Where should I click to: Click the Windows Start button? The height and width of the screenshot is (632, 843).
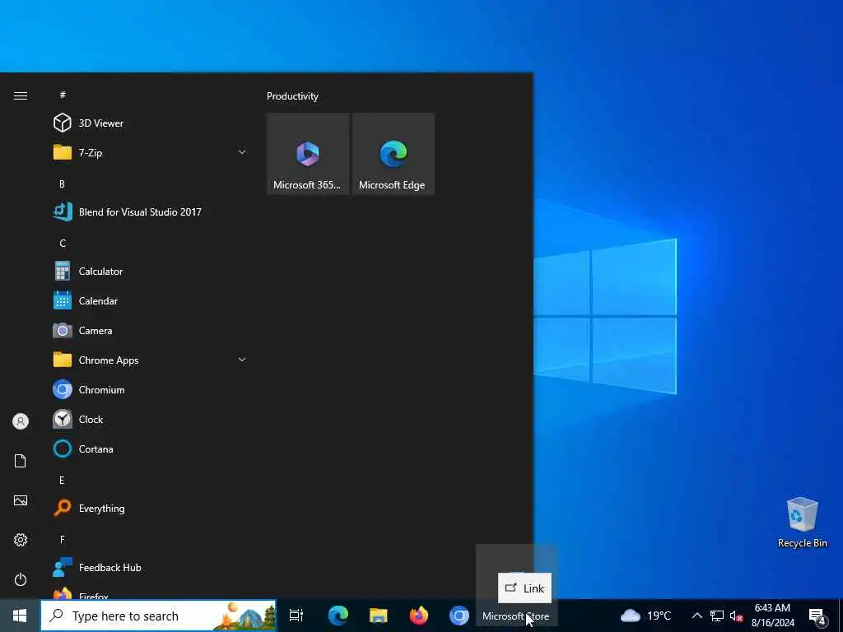[x=20, y=616]
